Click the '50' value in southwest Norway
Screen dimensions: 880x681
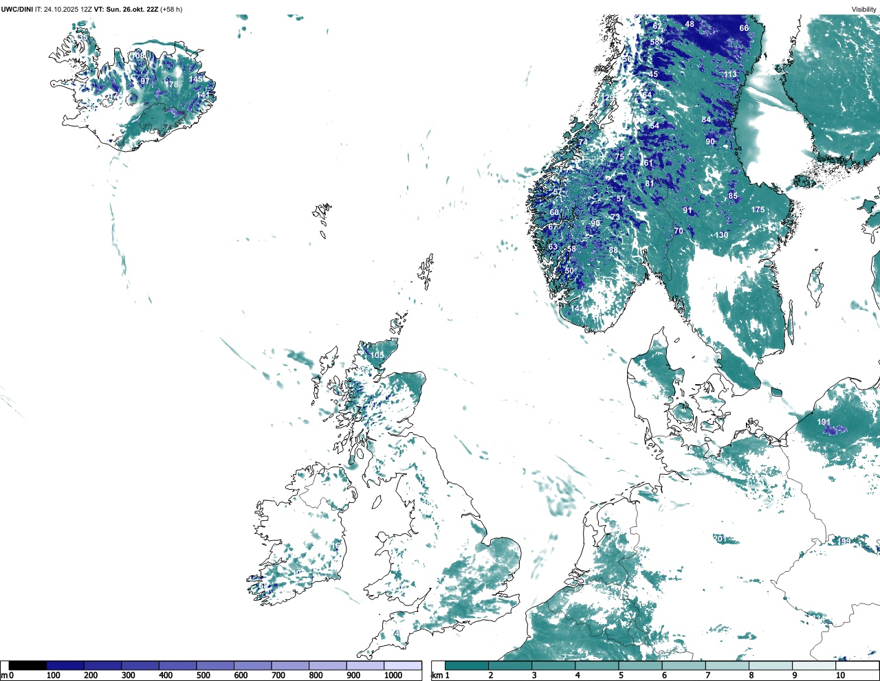[569, 271]
